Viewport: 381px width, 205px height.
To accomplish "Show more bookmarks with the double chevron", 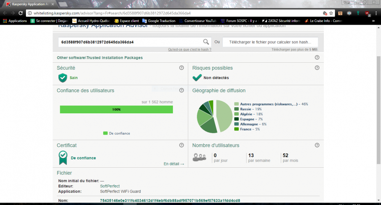I will click(373, 21).
